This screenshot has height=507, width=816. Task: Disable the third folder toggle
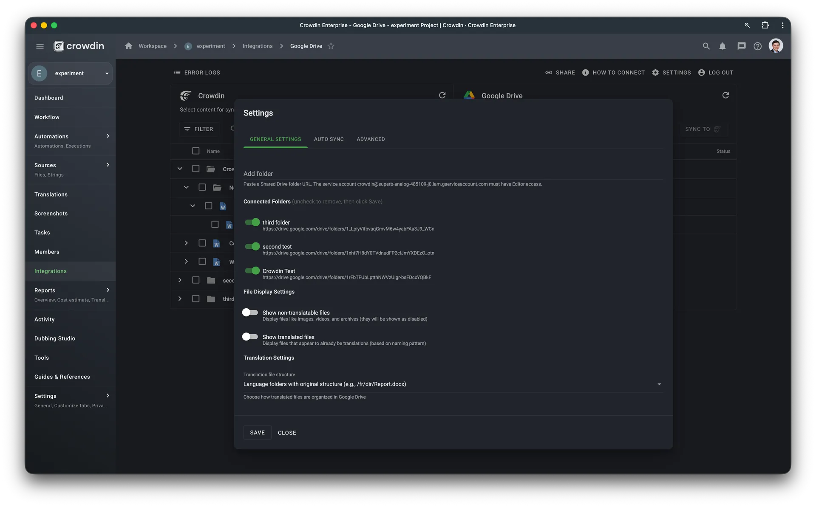pyautogui.click(x=252, y=222)
